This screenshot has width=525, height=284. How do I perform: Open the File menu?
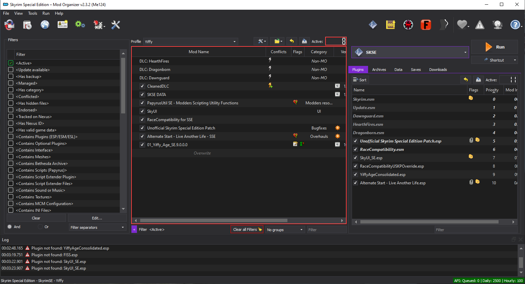[6, 13]
